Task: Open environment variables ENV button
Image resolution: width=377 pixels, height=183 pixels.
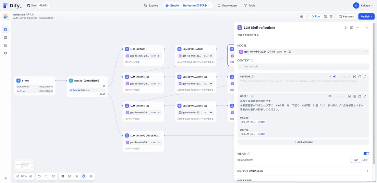Action: 302,16
